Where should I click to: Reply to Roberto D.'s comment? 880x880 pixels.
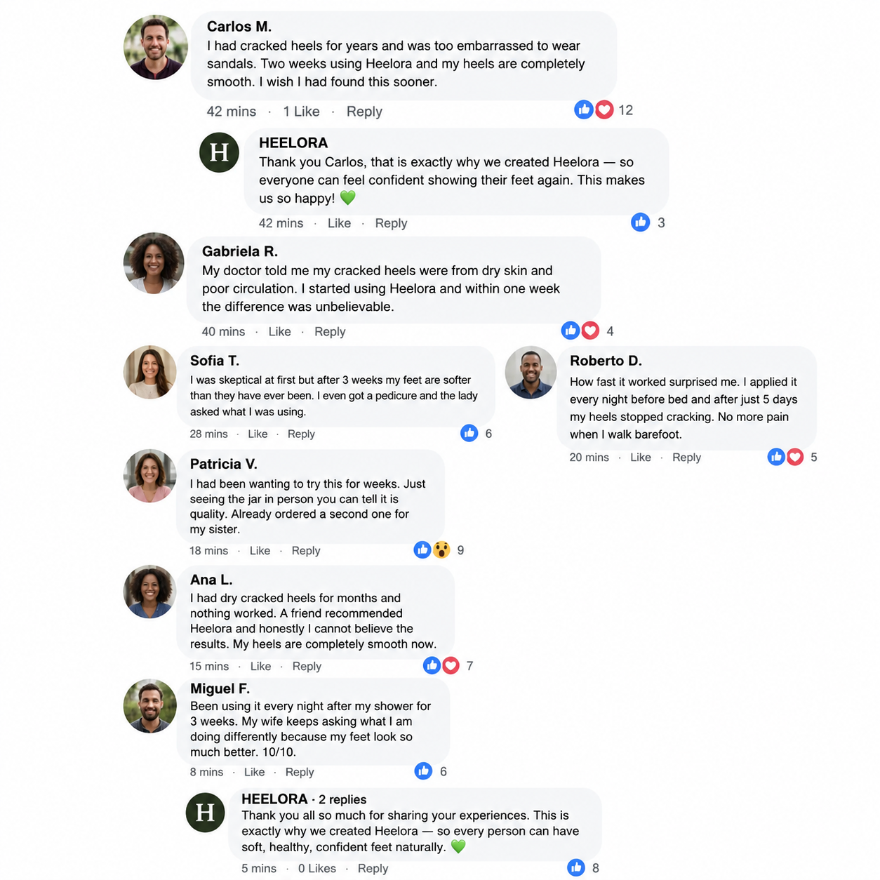pyautogui.click(x=686, y=457)
